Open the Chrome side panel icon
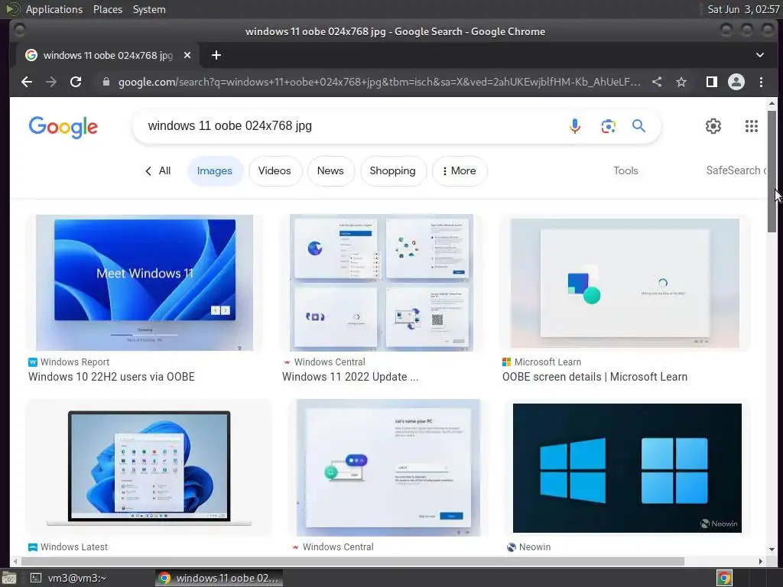Screen dimensions: 783x587 click(x=712, y=82)
